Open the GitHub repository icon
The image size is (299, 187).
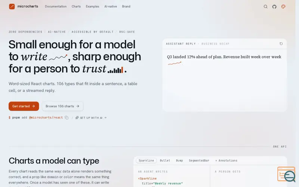(274, 7)
